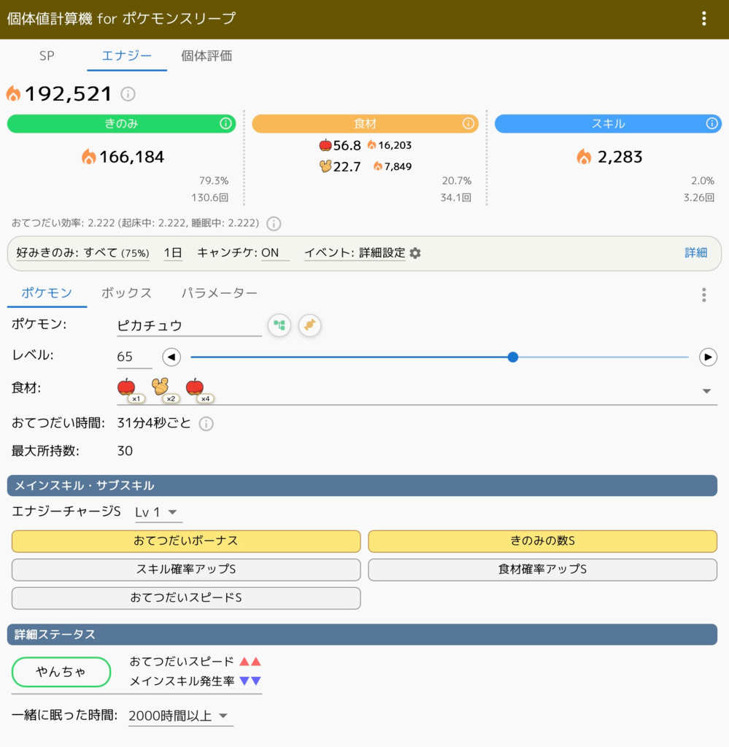
Task: Edit the level value field 65
Action: pyautogui.click(x=134, y=357)
